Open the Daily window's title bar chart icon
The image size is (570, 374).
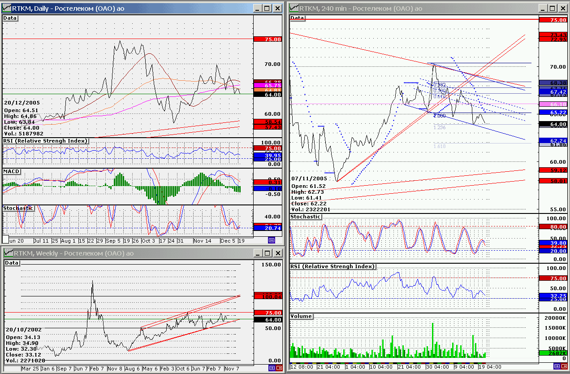click(7, 9)
